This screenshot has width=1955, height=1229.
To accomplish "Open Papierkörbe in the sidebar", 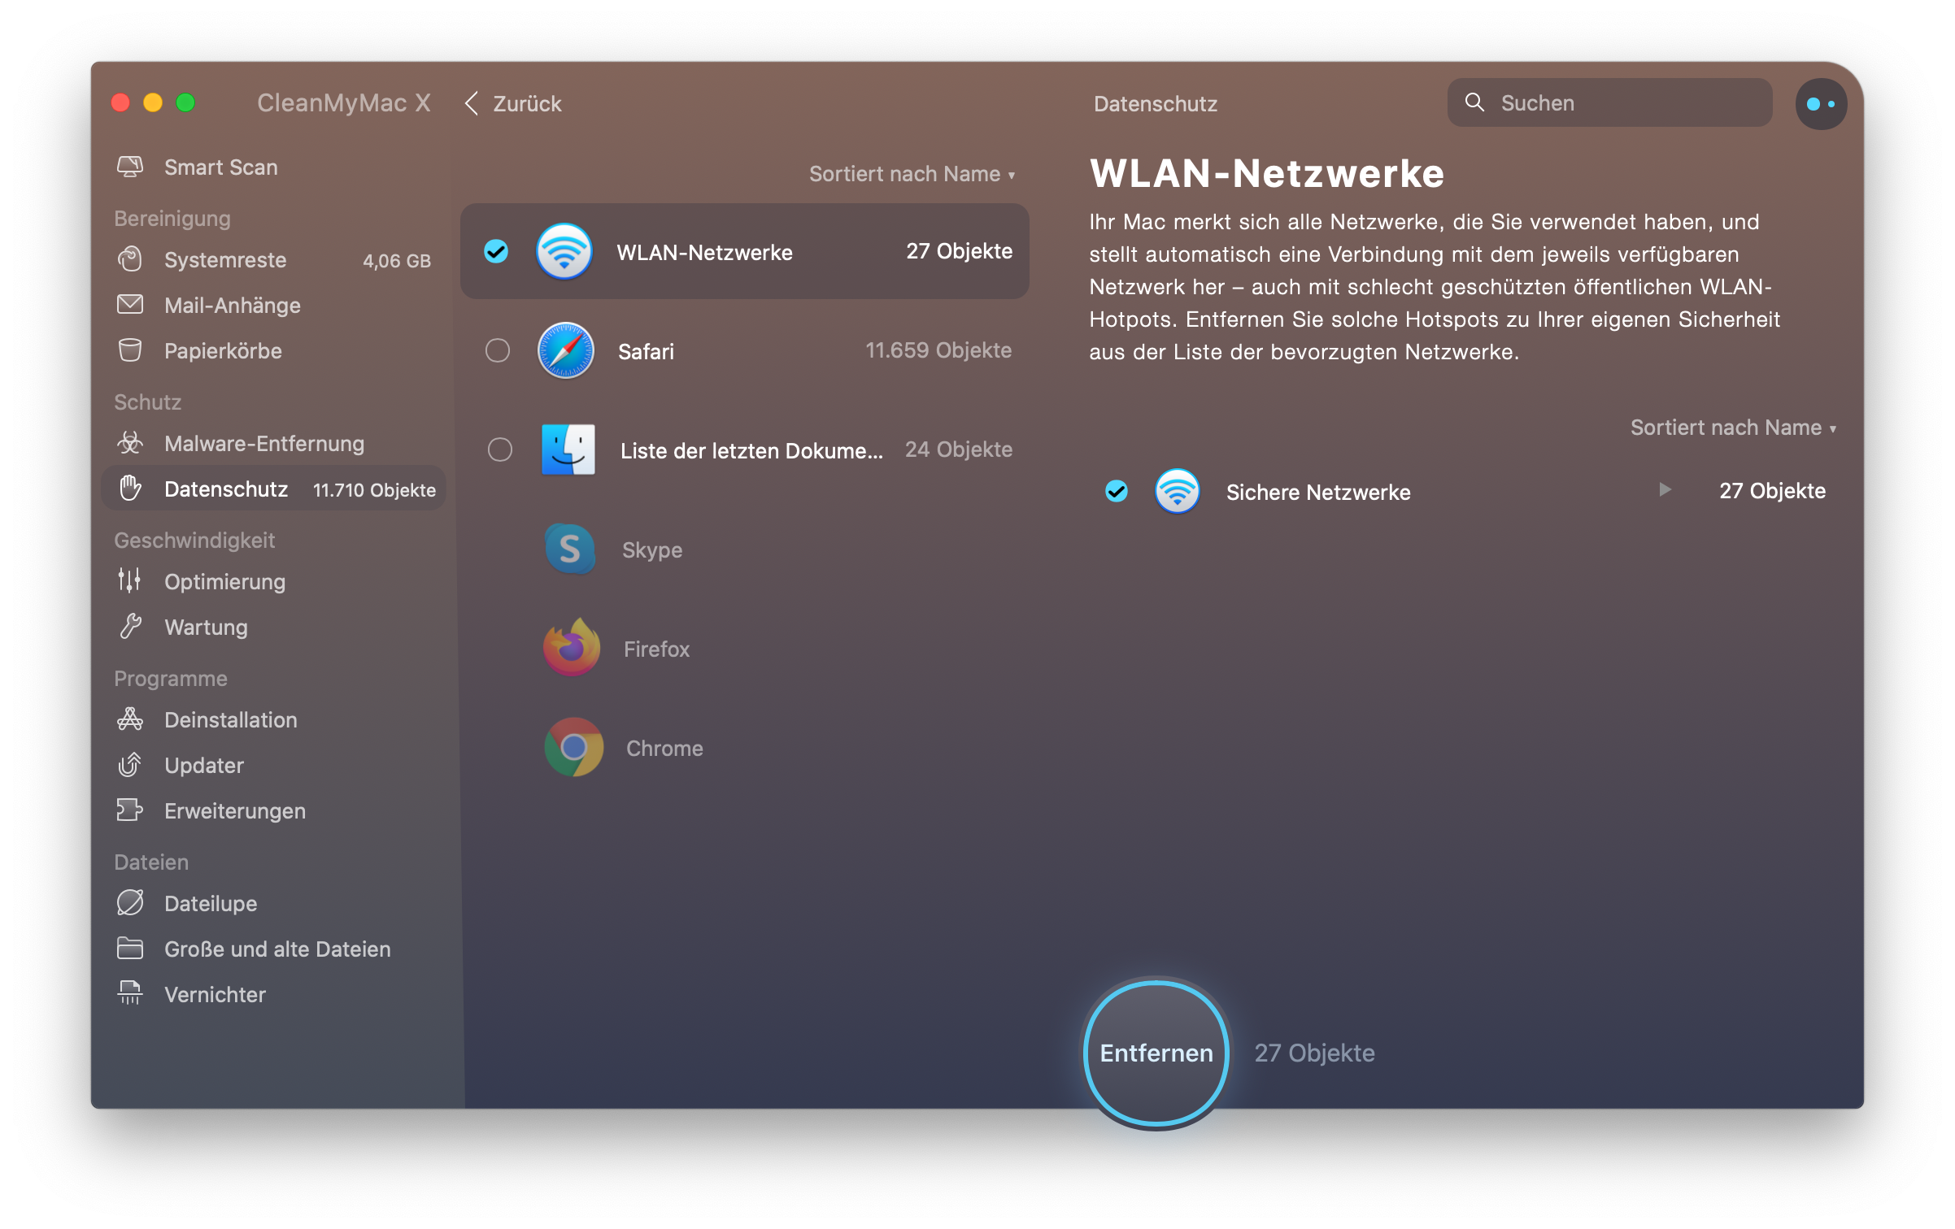I will [223, 351].
